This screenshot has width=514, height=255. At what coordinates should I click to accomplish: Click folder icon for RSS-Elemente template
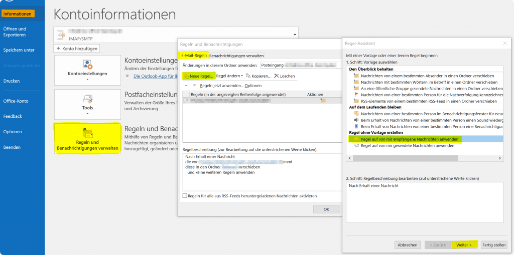(356, 101)
